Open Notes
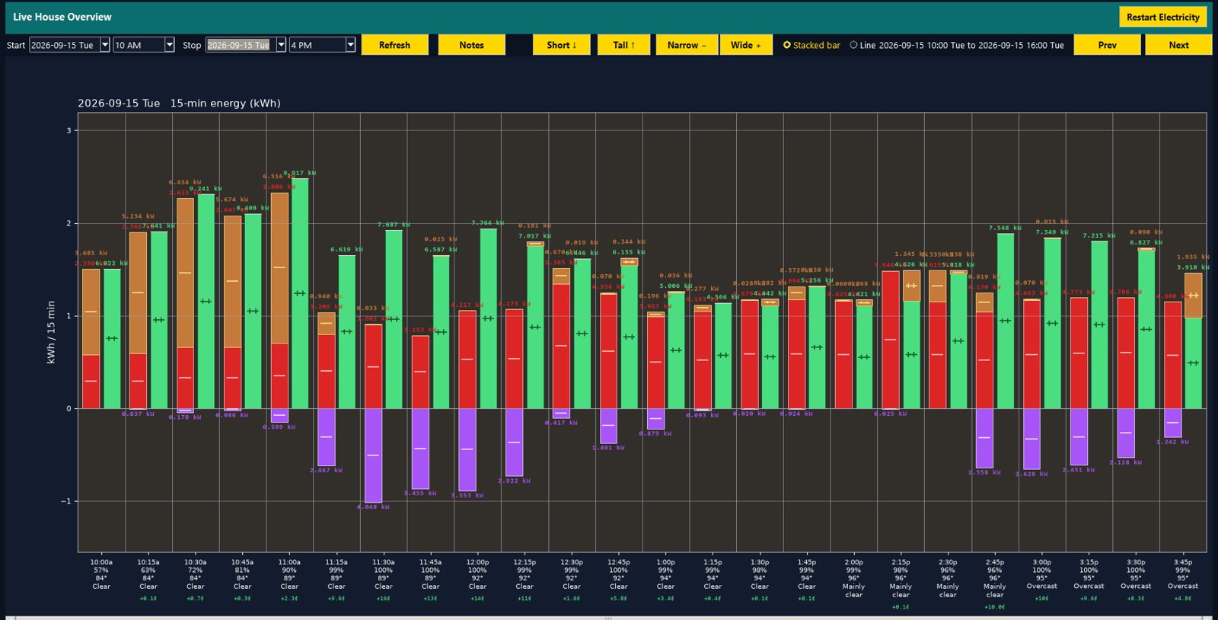Screen dimensions: 1218x620 click(471, 45)
